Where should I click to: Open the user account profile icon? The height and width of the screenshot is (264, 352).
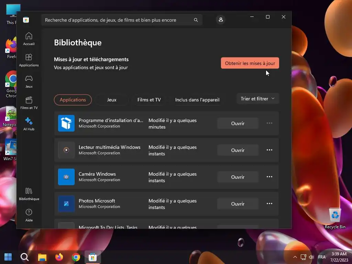221,20
